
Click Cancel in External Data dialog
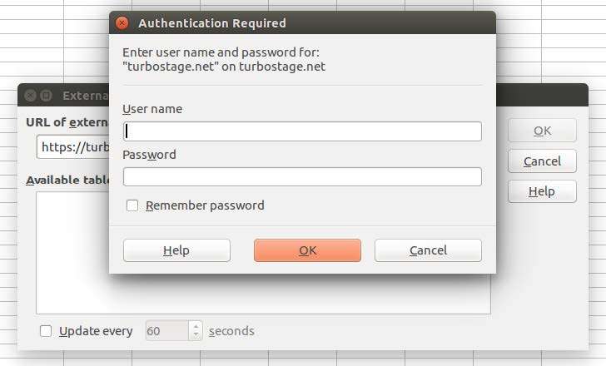[x=542, y=161]
